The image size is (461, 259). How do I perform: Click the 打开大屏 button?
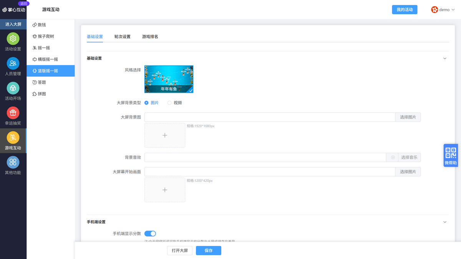coord(180,251)
